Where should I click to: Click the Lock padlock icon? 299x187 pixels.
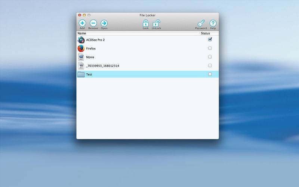point(146,23)
